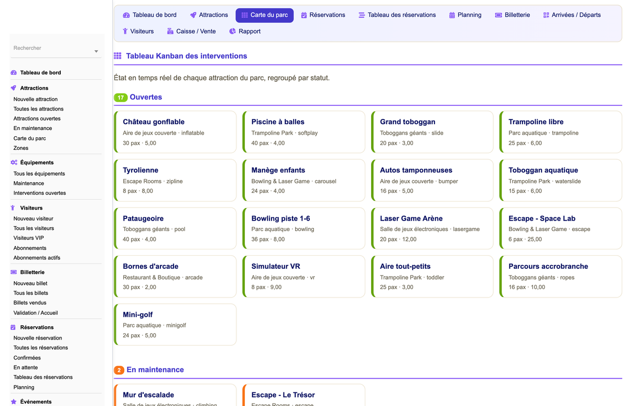The width and height of the screenshot is (629, 406).
Task: Open Nouveau visiteur sidebar link
Action: [x=34, y=218]
